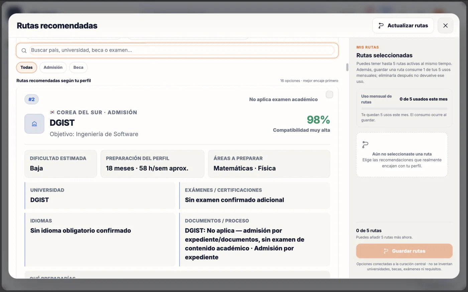The image size is (468, 292).
Task: Click the South Korea flag icon
Action: click(52, 112)
